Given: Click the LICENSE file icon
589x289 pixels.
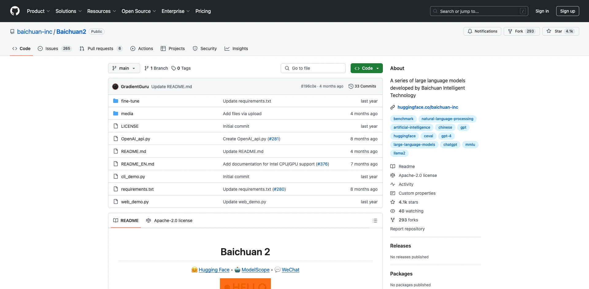Looking at the screenshot, I should tap(116, 126).
